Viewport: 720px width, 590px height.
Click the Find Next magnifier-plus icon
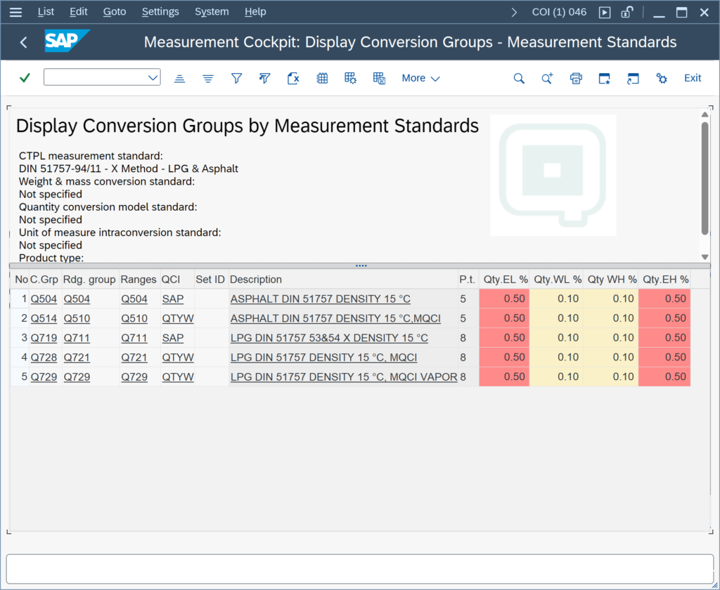(547, 79)
